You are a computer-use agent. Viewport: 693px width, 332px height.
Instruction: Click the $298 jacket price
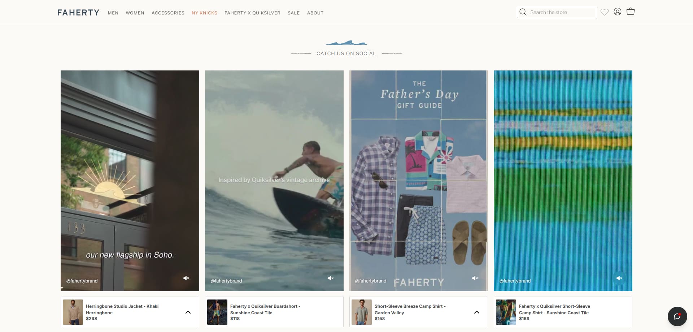coord(91,319)
